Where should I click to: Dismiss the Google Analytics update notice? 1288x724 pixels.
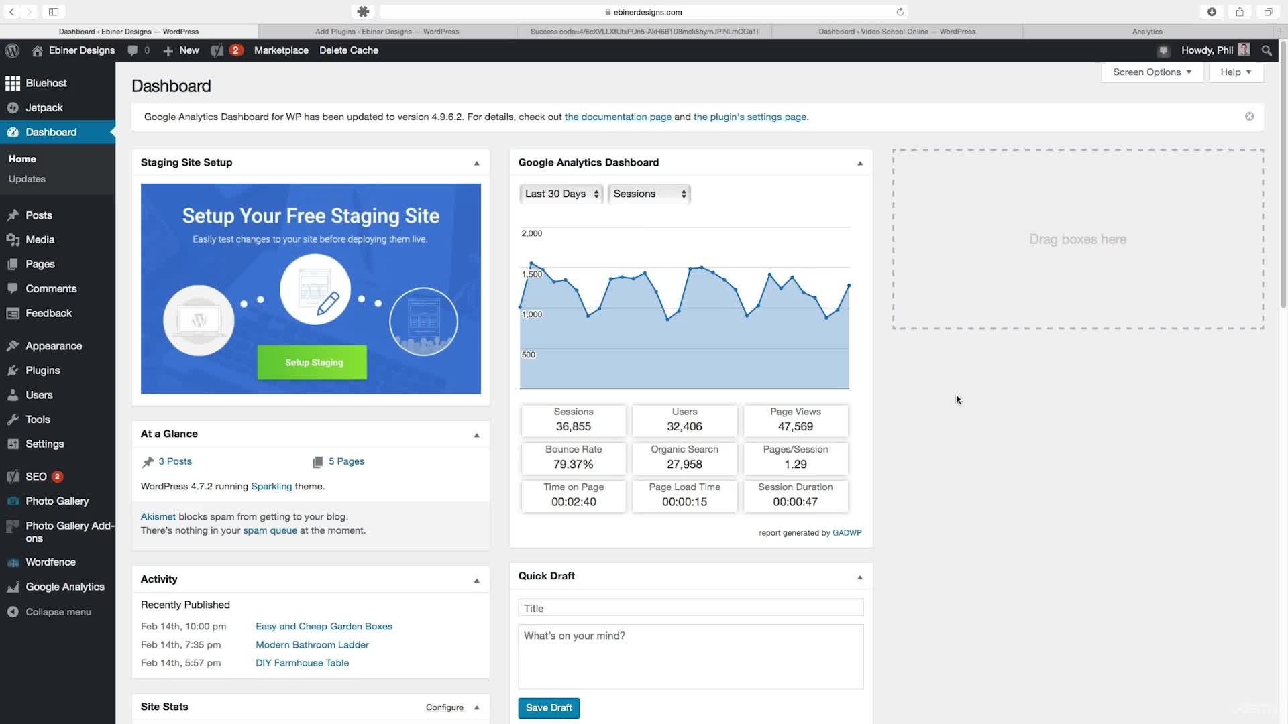click(1249, 117)
